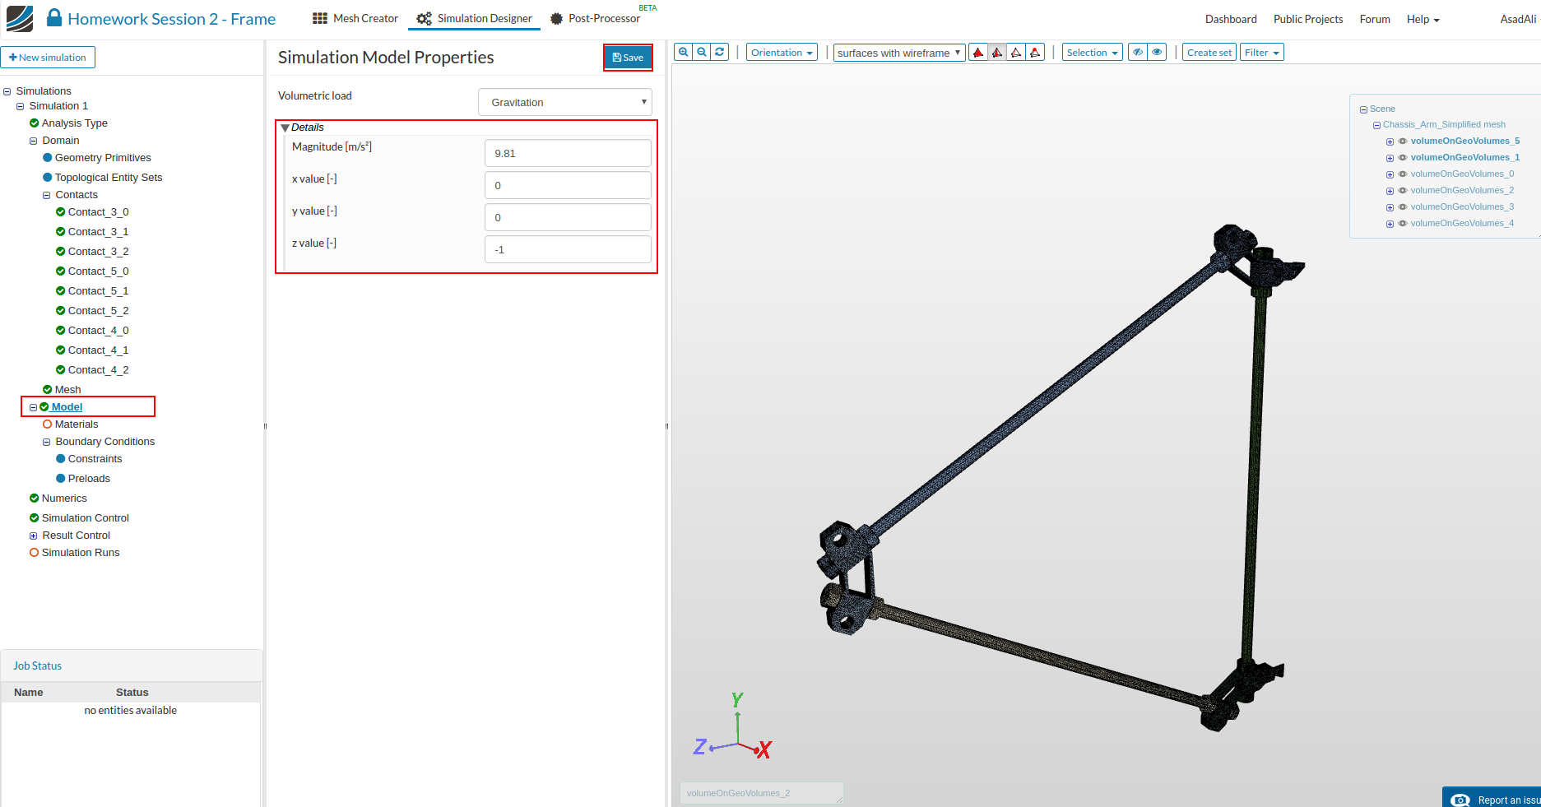Zoom in on the 3D viewer
The height and width of the screenshot is (807, 1541).
(683, 52)
